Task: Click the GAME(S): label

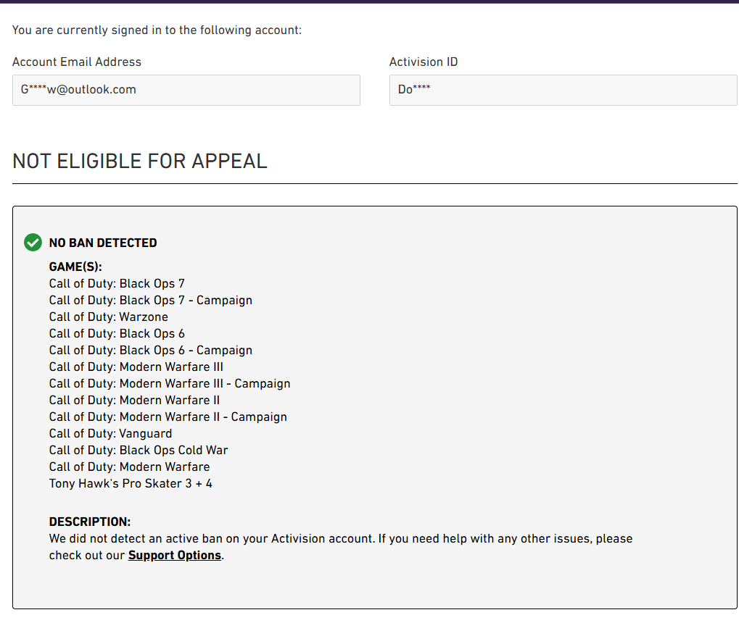Action: coord(75,267)
